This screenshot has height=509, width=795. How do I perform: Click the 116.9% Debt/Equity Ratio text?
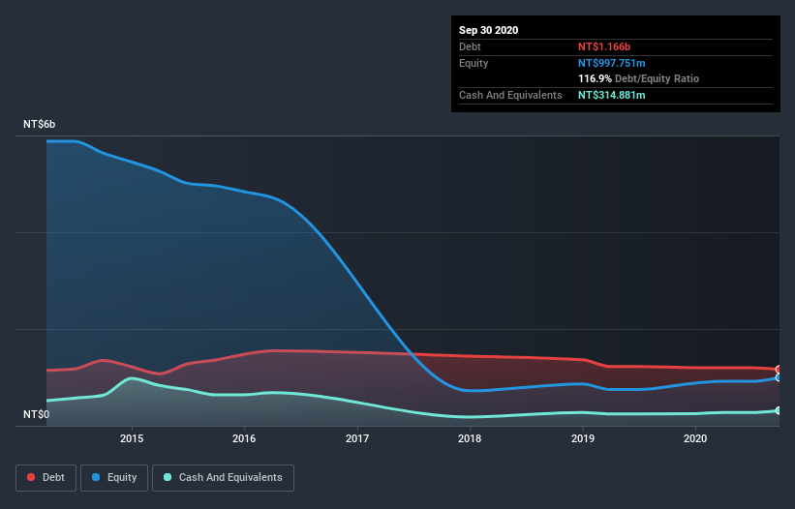(639, 79)
